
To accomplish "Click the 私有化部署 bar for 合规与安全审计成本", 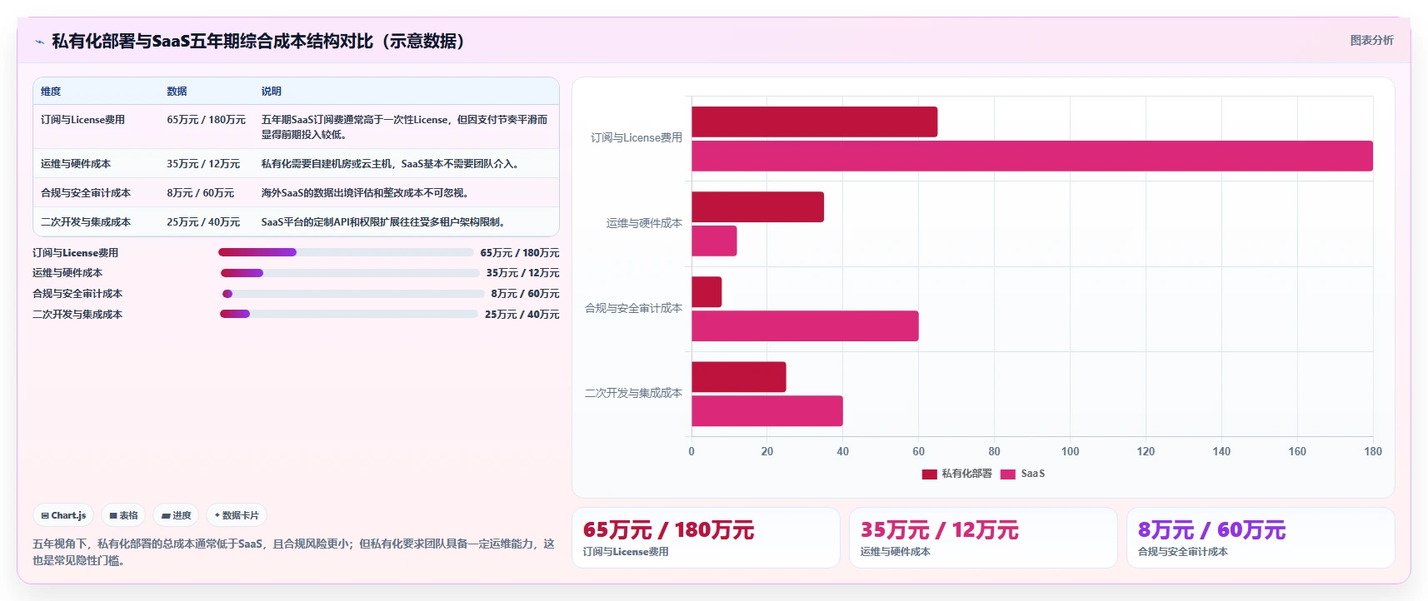I will point(707,291).
